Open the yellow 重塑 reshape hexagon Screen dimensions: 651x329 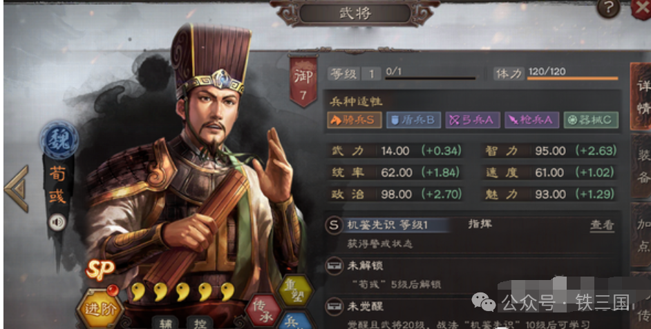[295, 291]
